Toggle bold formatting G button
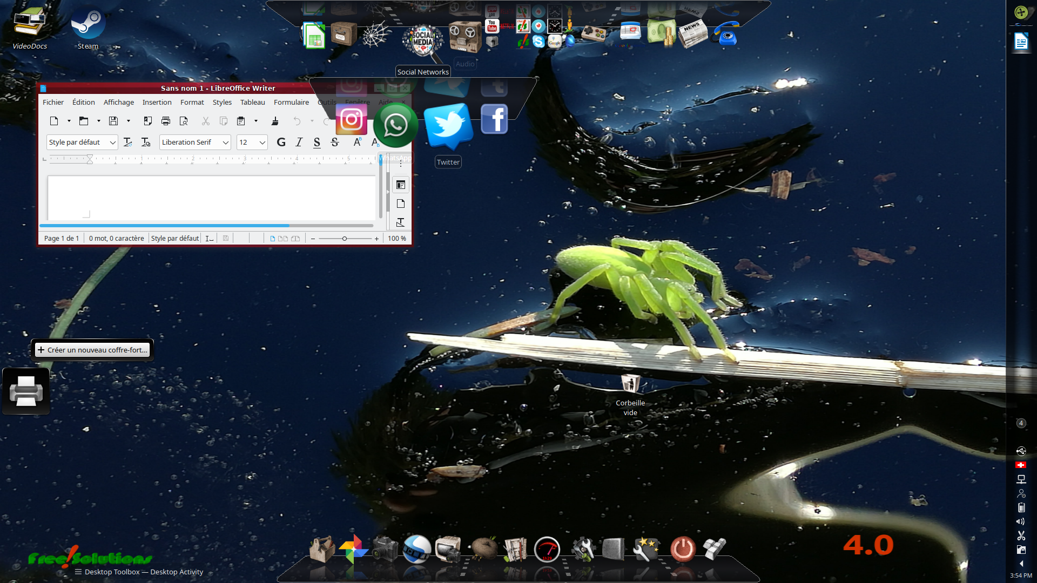Image resolution: width=1037 pixels, height=583 pixels. (x=281, y=142)
